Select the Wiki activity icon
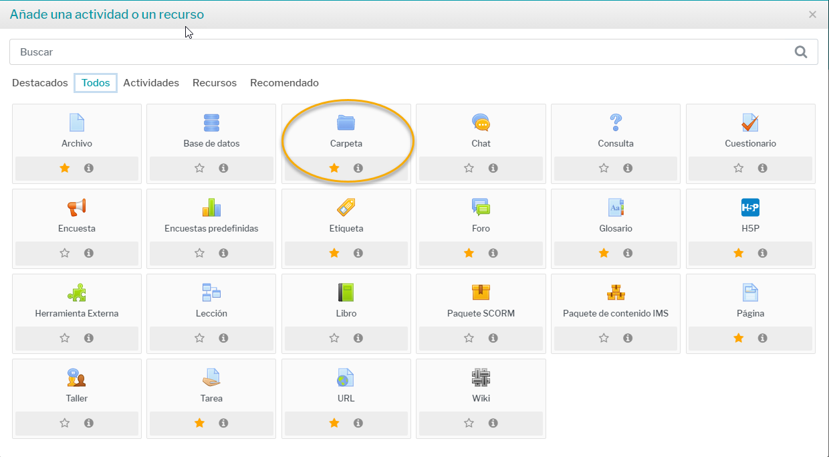This screenshot has width=829, height=457. [x=481, y=377]
